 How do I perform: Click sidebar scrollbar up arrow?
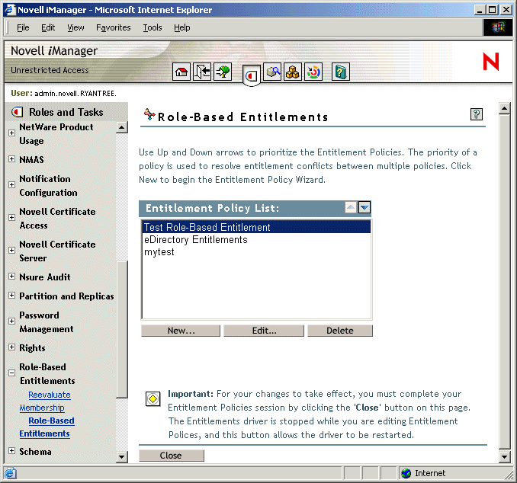[122, 127]
